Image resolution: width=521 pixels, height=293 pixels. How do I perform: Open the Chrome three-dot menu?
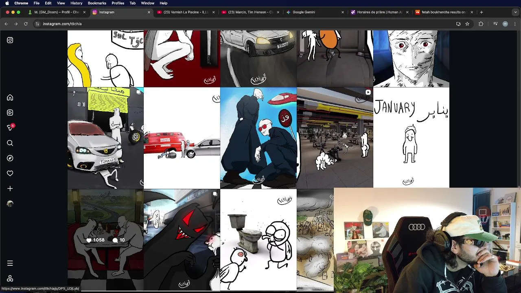point(515,24)
